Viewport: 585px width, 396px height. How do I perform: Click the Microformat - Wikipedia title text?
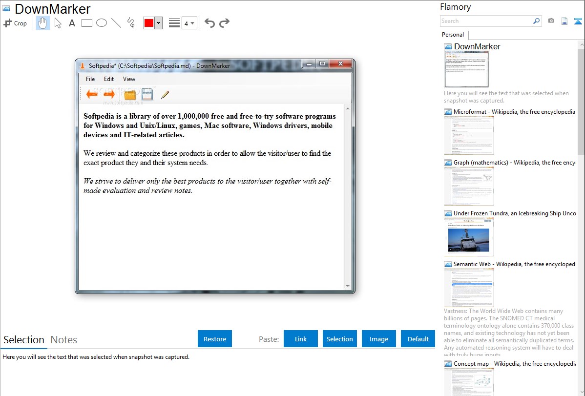[514, 112]
